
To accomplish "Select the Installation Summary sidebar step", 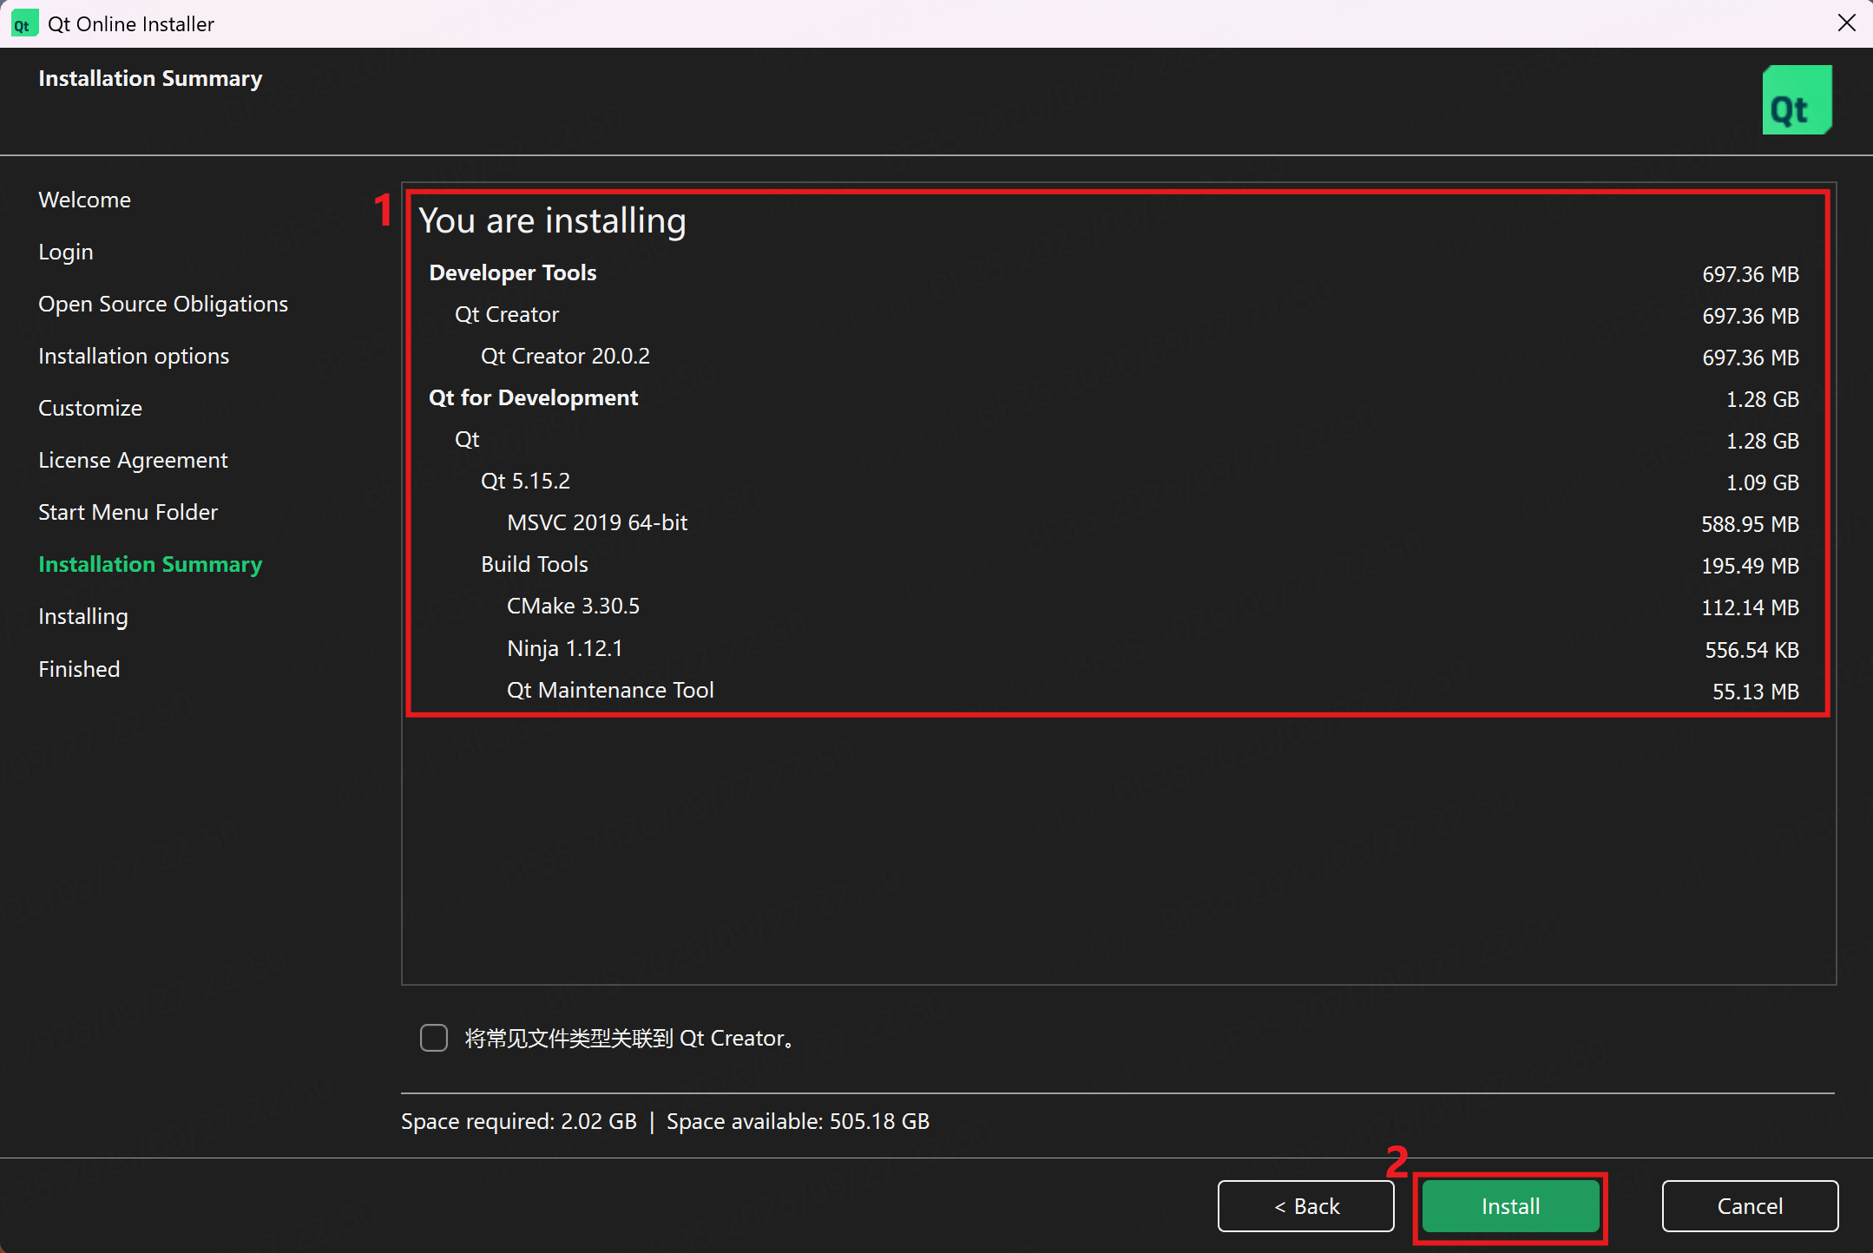I will [x=150, y=564].
